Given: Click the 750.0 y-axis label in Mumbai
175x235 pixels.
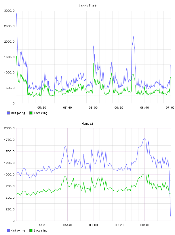Looking at the screenshot, I should point(10,186).
